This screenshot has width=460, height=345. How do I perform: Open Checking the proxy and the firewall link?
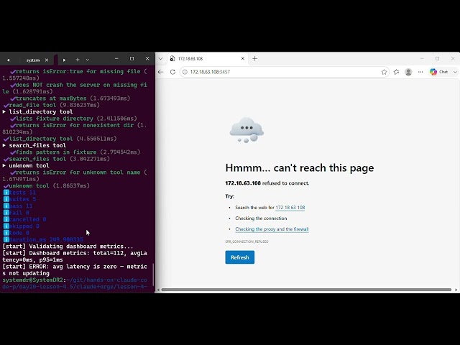[x=272, y=229]
